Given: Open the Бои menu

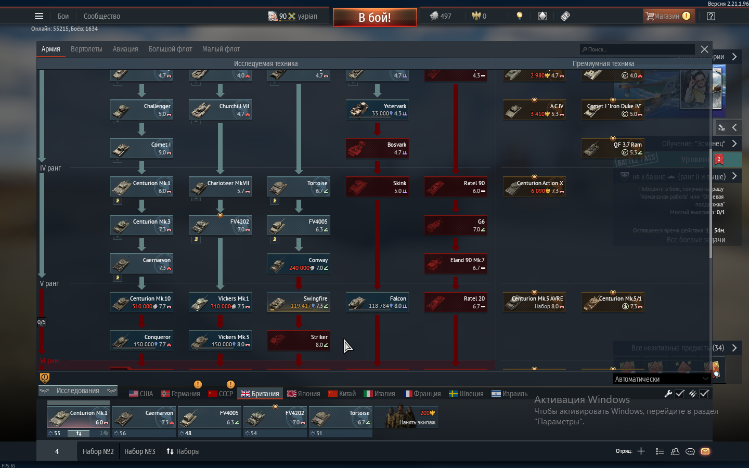Looking at the screenshot, I should tap(63, 16).
